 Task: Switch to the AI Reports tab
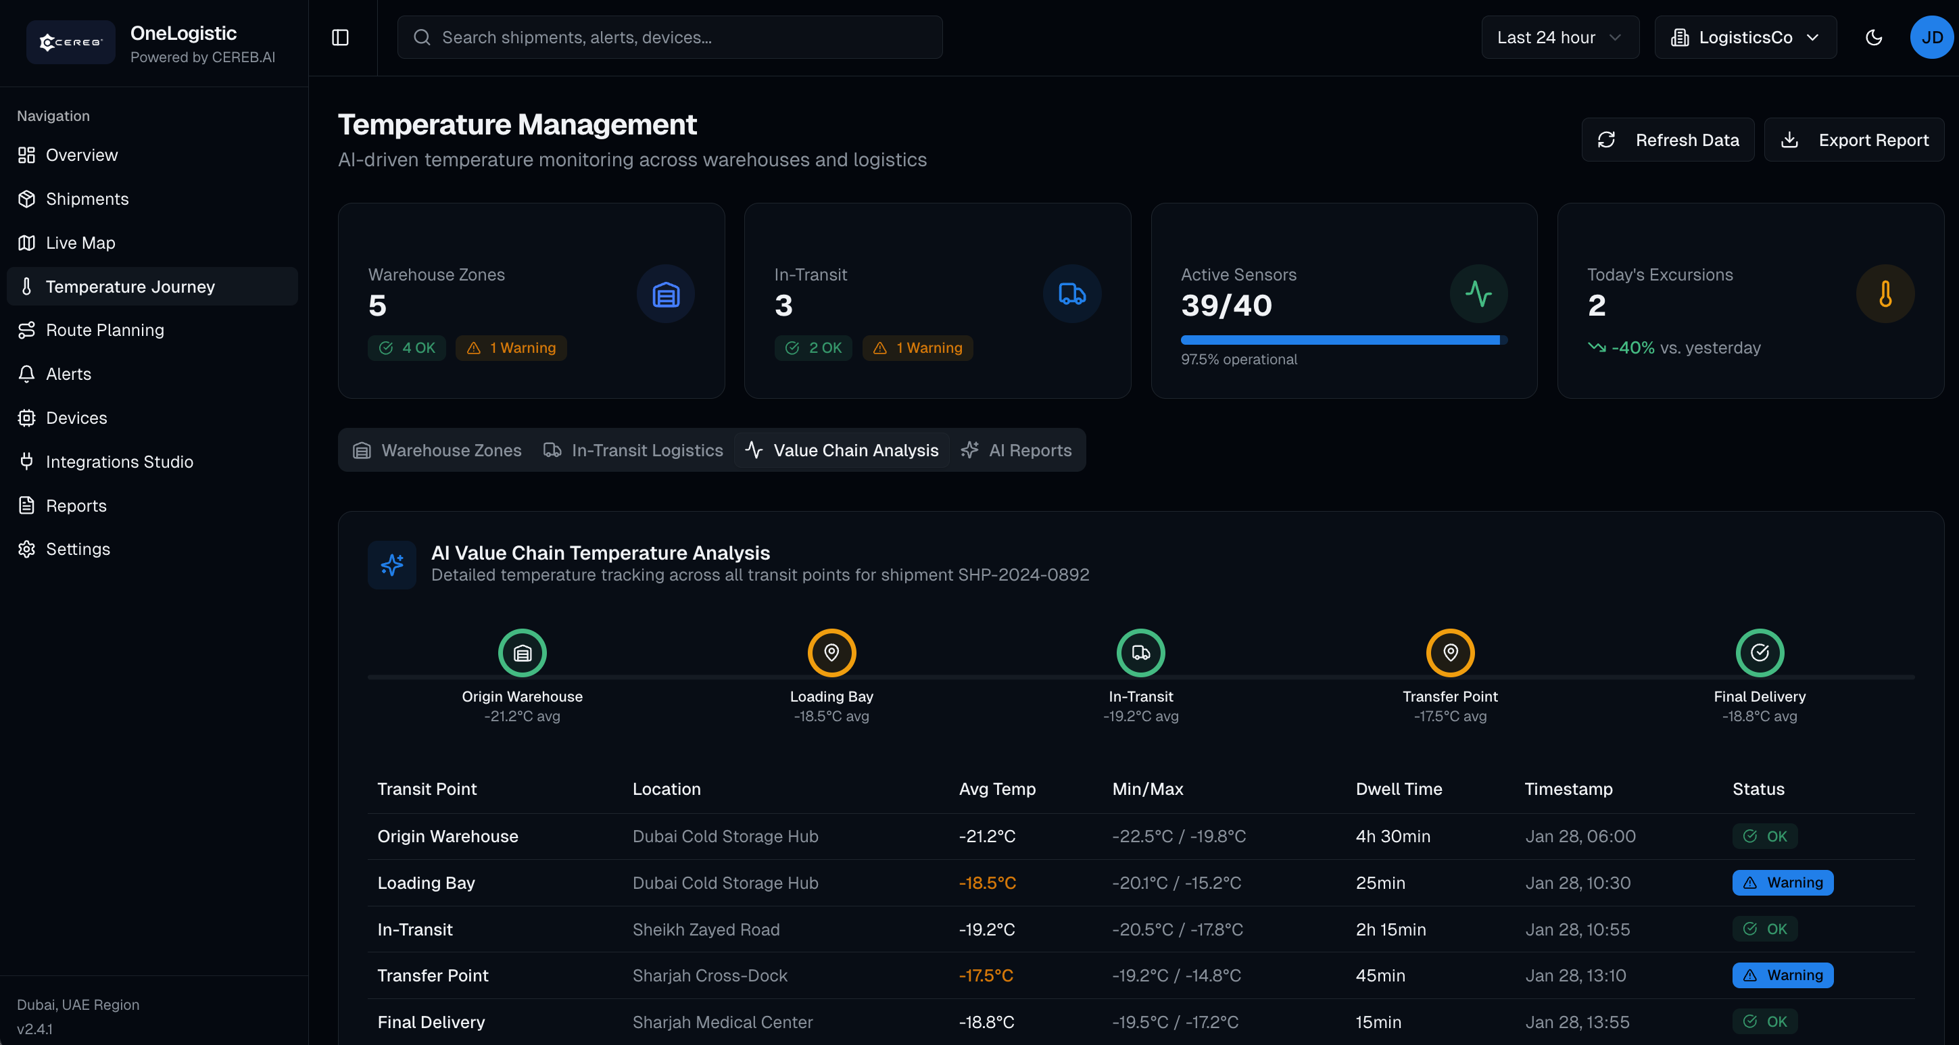click(1017, 450)
